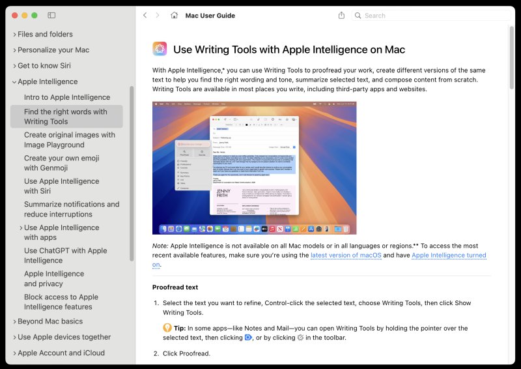
Task: Open Use Apple Intelligence with Siri
Action: coord(61,186)
